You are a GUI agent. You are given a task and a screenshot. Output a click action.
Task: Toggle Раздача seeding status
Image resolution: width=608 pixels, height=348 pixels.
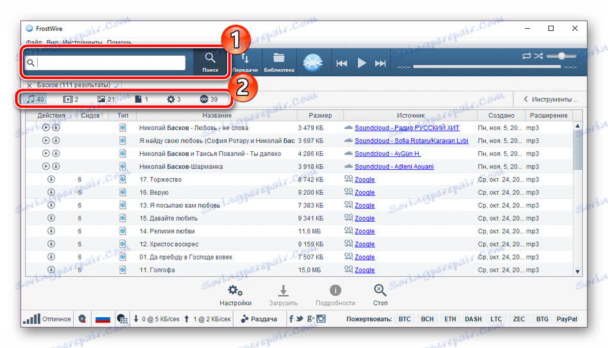click(259, 319)
